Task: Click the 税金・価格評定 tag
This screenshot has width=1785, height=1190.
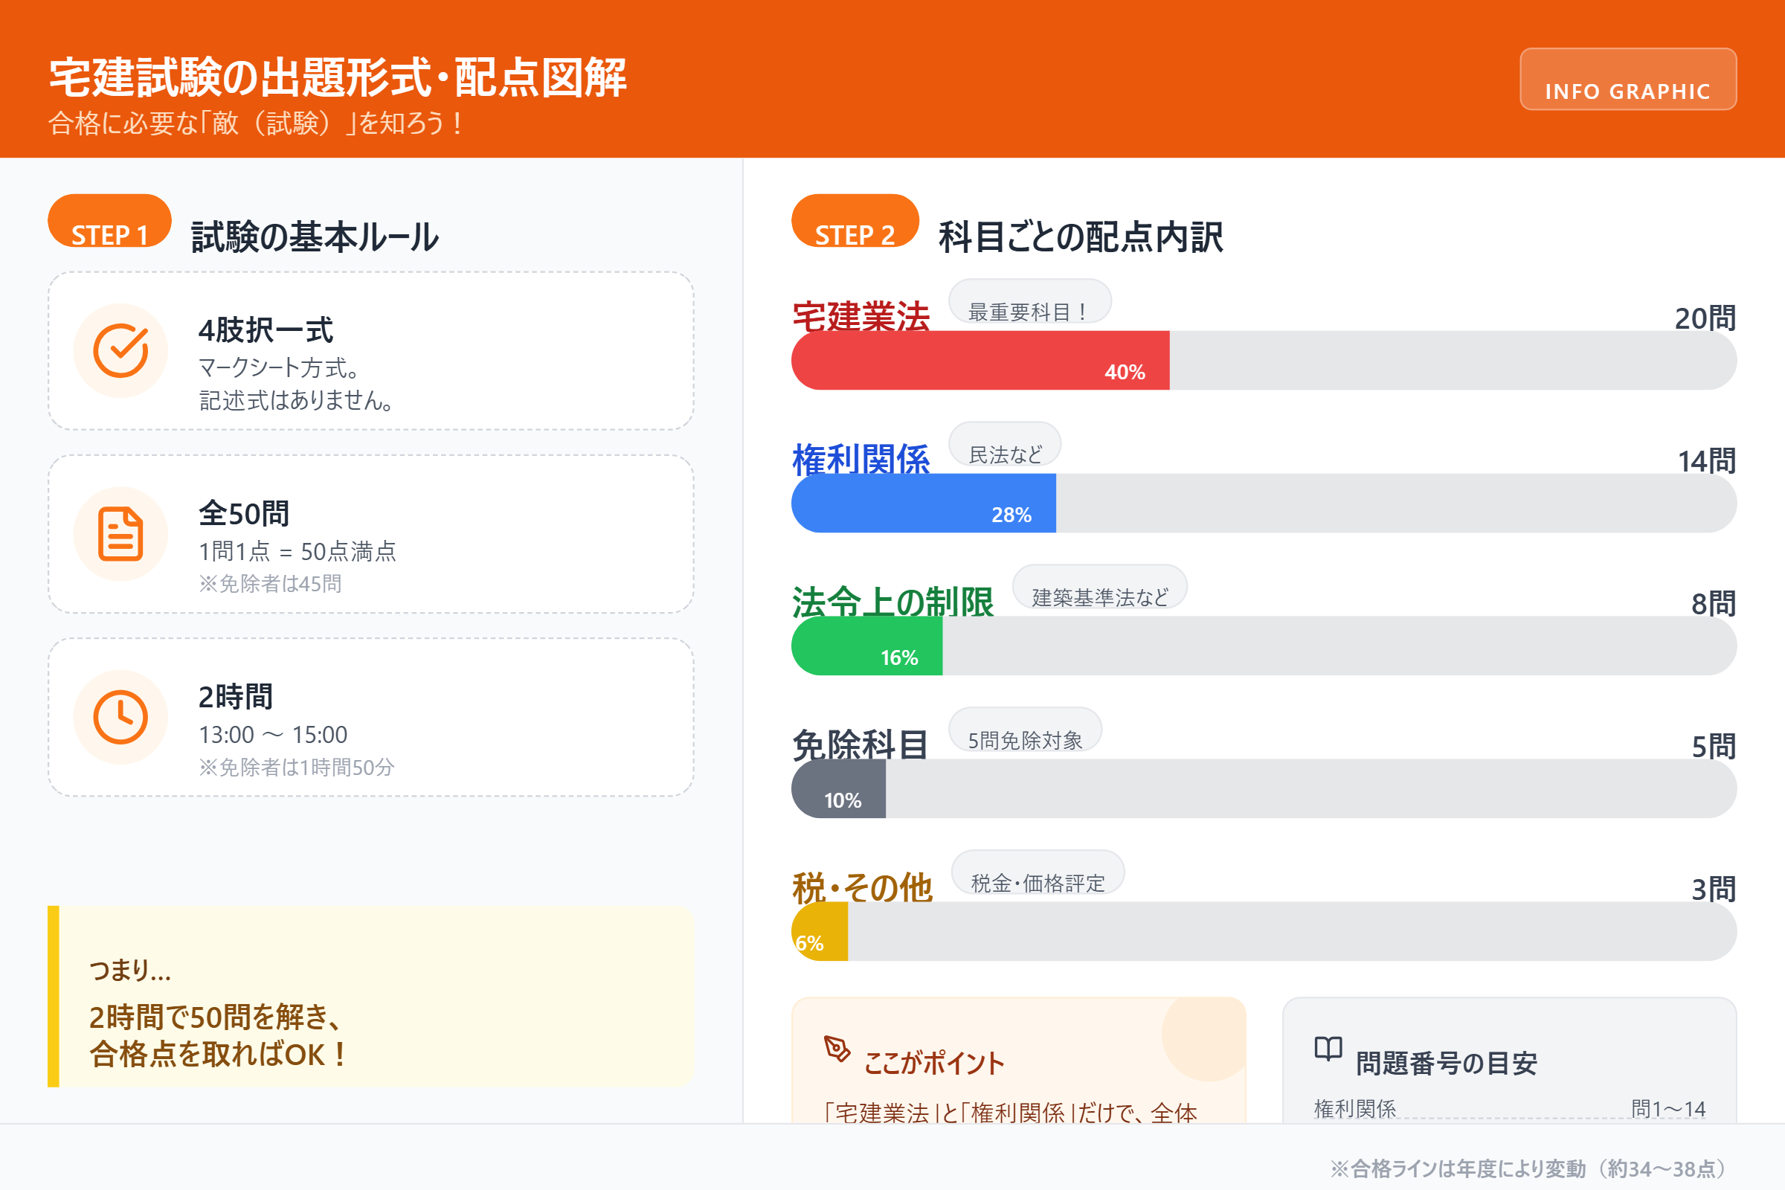Action: (1038, 872)
